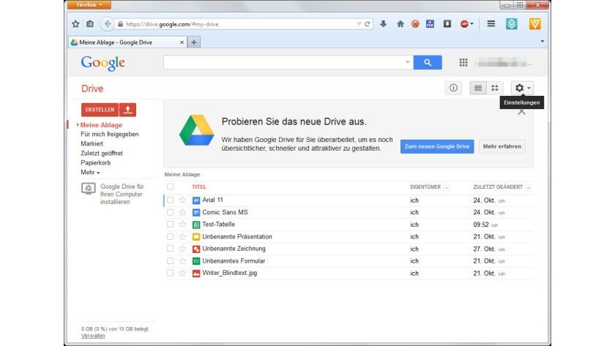Star the Arial 11 document
Image resolution: width=615 pixels, height=346 pixels.
(x=182, y=200)
